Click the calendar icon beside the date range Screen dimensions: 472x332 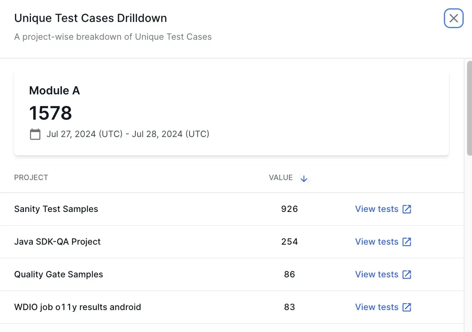coord(35,134)
